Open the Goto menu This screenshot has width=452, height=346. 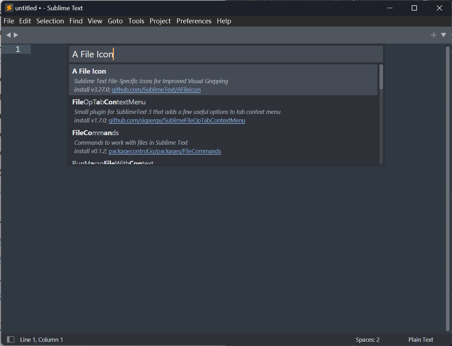(115, 21)
